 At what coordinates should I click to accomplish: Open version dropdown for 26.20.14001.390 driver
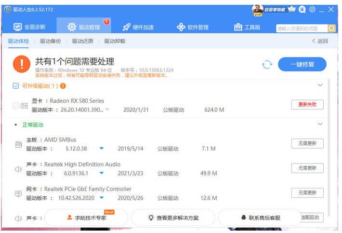pos(107,109)
